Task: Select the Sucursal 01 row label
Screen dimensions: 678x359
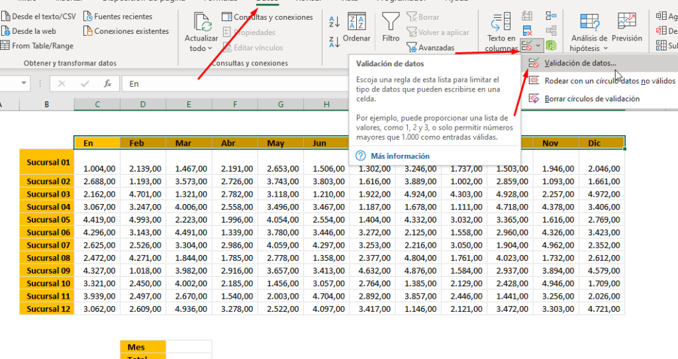Action: (x=47, y=162)
